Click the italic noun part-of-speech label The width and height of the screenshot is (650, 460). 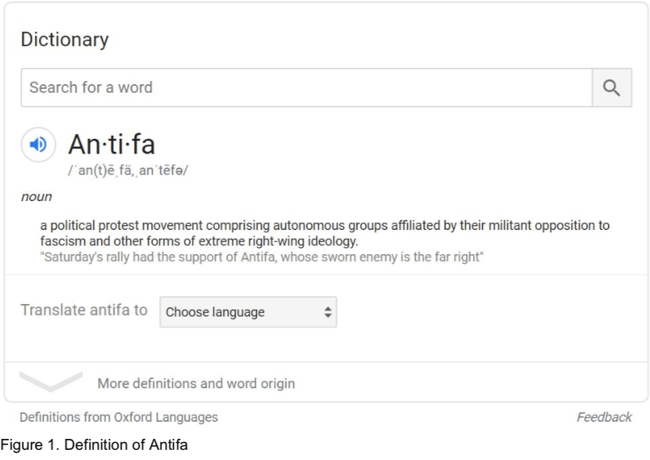click(x=36, y=197)
